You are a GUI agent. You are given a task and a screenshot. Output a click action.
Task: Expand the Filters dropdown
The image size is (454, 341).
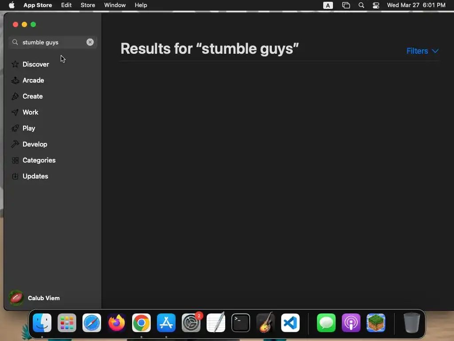423,51
